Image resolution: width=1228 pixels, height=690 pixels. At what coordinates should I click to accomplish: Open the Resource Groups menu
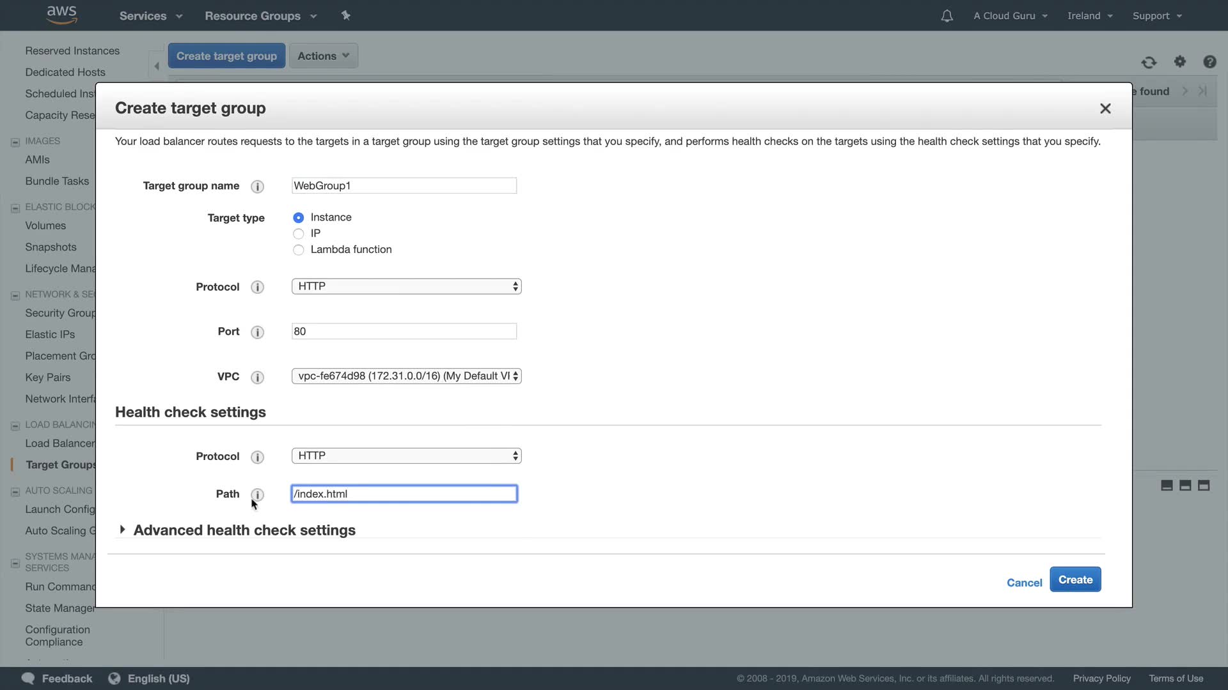point(260,16)
